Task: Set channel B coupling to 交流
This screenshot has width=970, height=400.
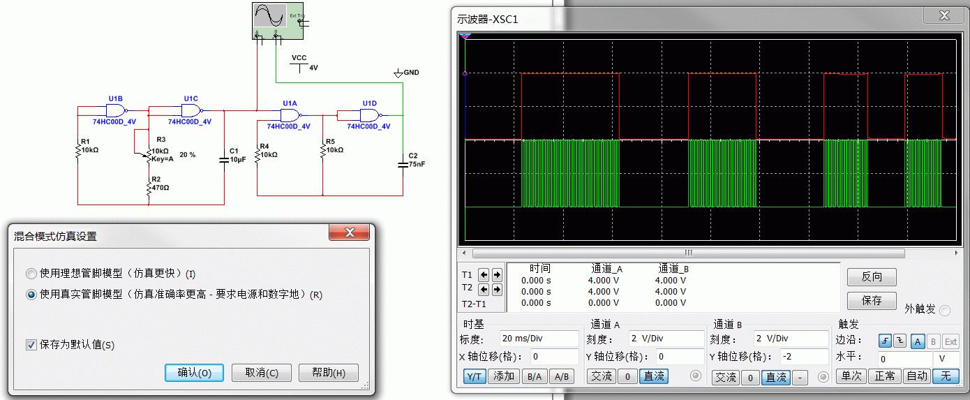Action: click(726, 377)
